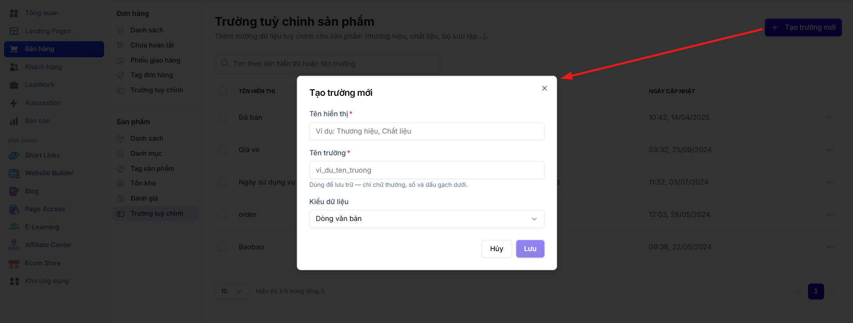Focus the Tên hiển thị input field
Viewport: 853px width, 323px height.
426,131
